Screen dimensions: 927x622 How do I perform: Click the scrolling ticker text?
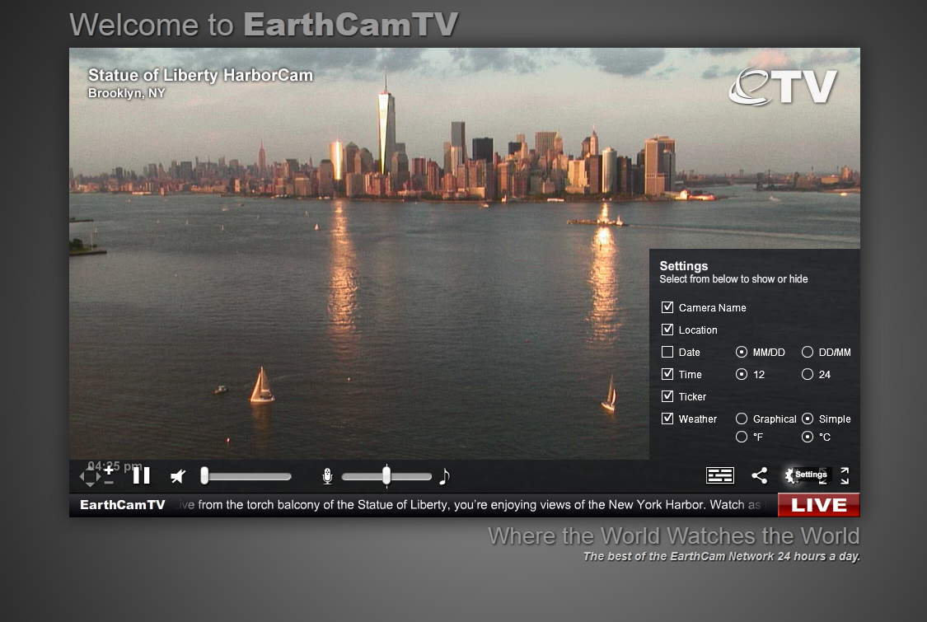[471, 505]
